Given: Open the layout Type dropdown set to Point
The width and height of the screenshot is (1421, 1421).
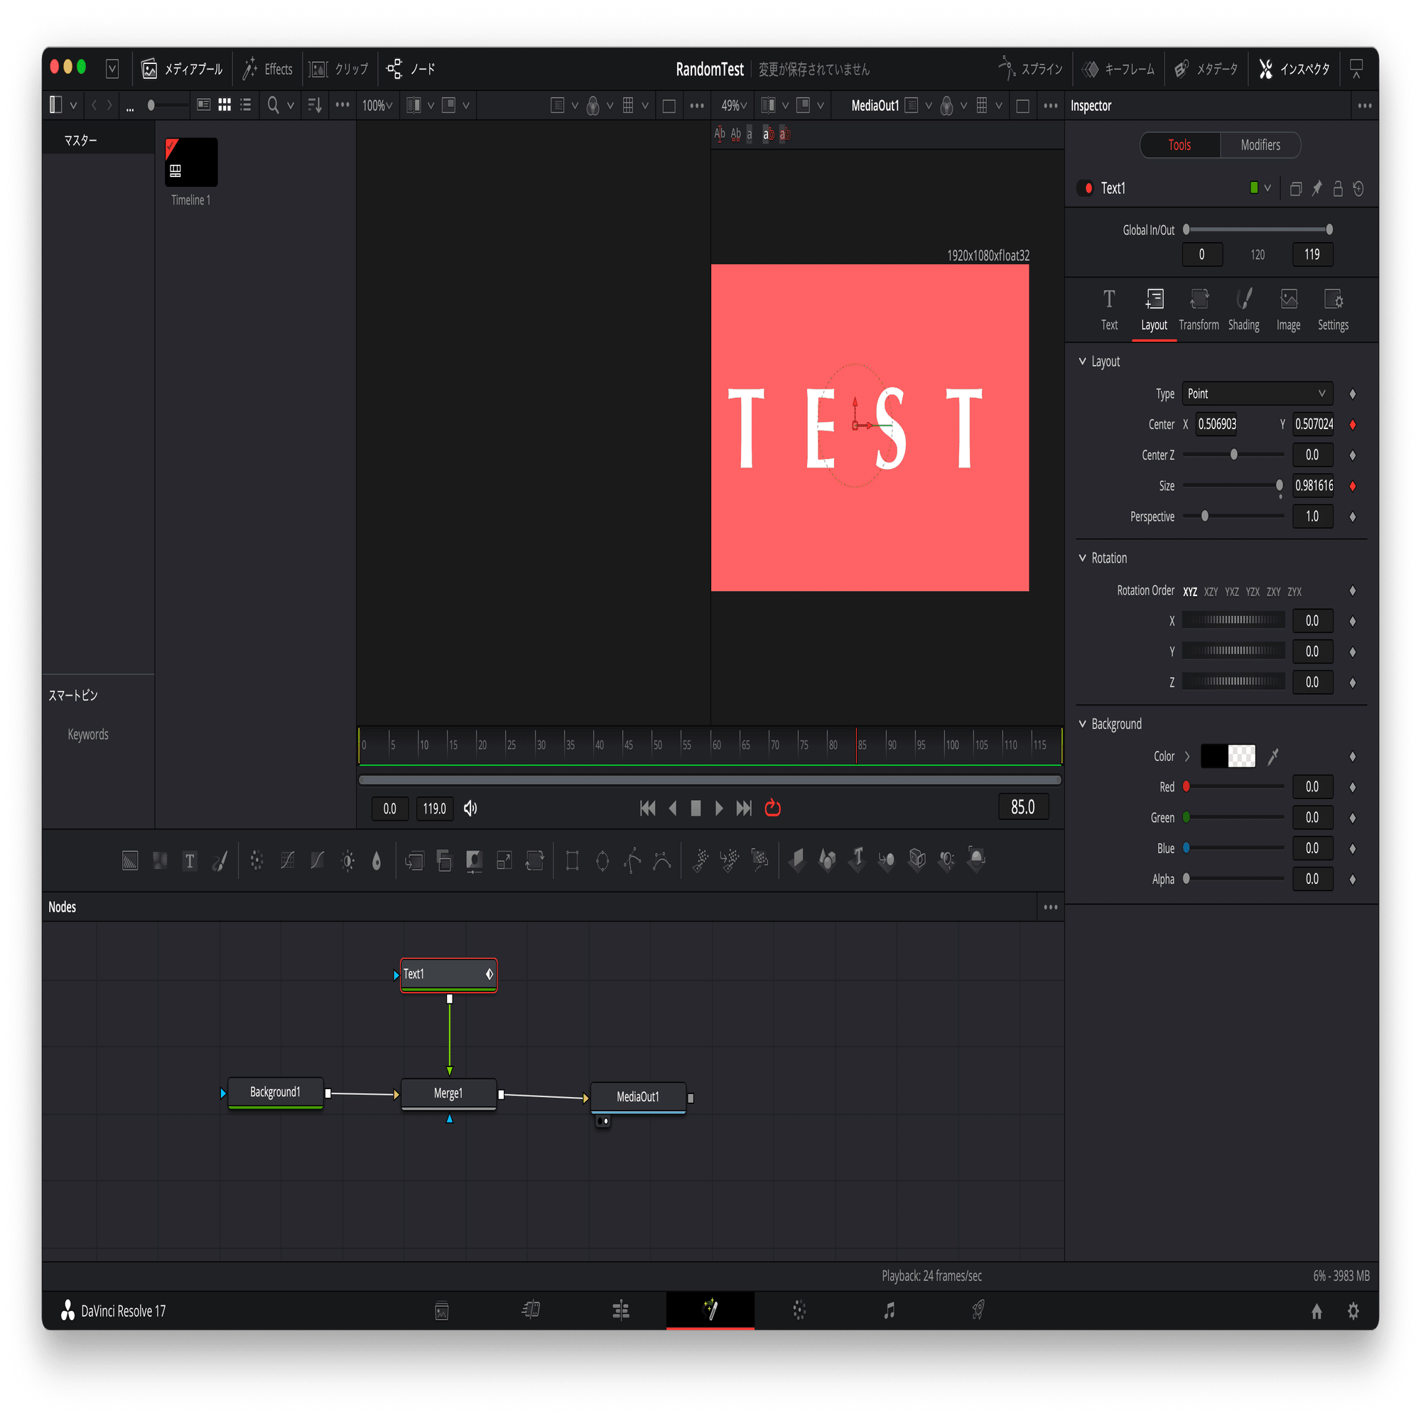Looking at the screenshot, I should [x=1256, y=394].
